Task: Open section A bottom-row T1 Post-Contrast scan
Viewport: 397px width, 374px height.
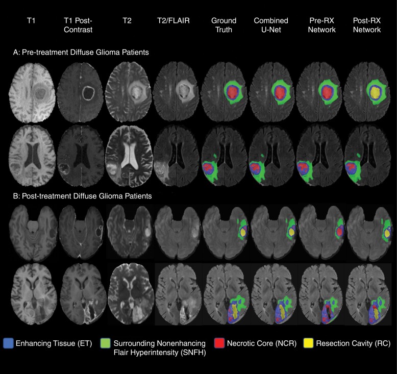Action: [x=81, y=156]
